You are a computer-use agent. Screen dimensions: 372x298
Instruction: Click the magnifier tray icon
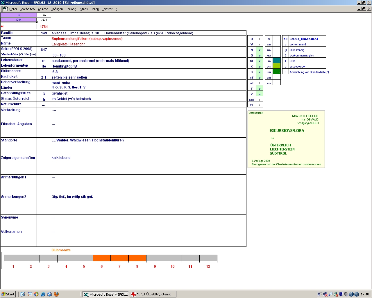(x=330, y=294)
